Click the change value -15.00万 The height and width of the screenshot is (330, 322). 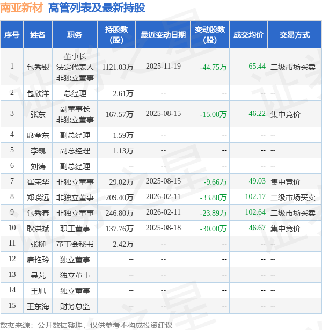213,114
